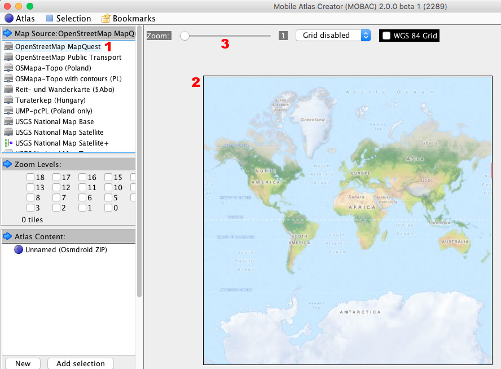
Task: Click the Bookmarks star folder icon
Action: pyautogui.click(x=106, y=19)
